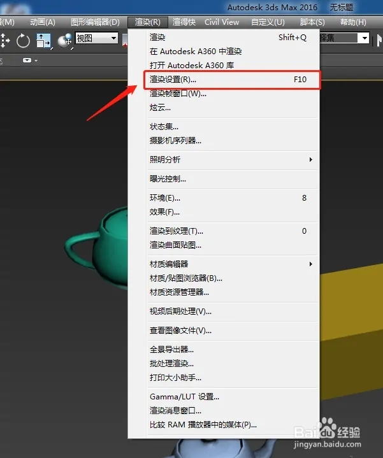
Task: Open 打印大小助手...
Action: pos(233,378)
